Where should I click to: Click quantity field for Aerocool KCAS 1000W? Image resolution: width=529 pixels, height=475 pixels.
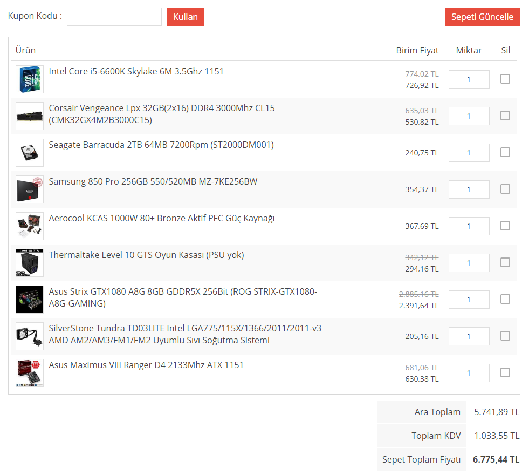(469, 226)
